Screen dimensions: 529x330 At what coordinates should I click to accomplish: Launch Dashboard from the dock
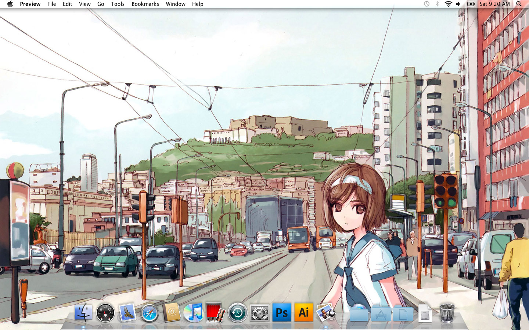(105, 313)
